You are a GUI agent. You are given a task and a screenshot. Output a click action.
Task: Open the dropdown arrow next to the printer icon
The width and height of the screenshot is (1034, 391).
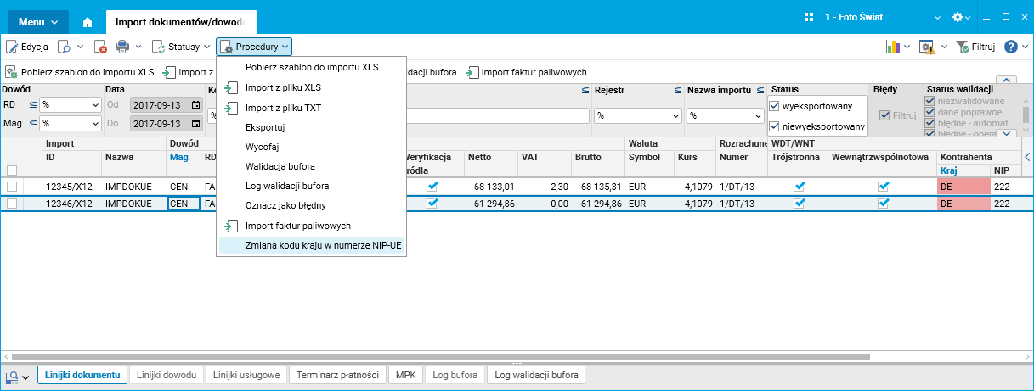138,47
